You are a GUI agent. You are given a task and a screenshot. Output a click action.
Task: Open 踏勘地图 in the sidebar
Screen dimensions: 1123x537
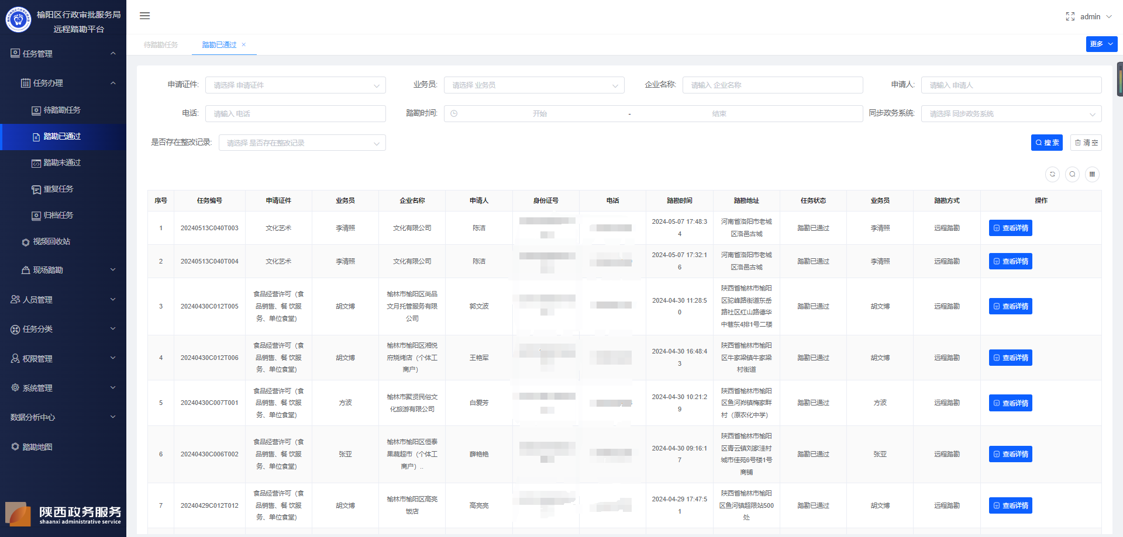(63, 447)
